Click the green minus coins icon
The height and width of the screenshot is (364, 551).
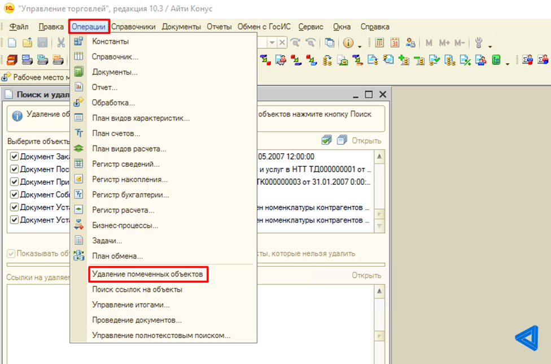coord(419,60)
